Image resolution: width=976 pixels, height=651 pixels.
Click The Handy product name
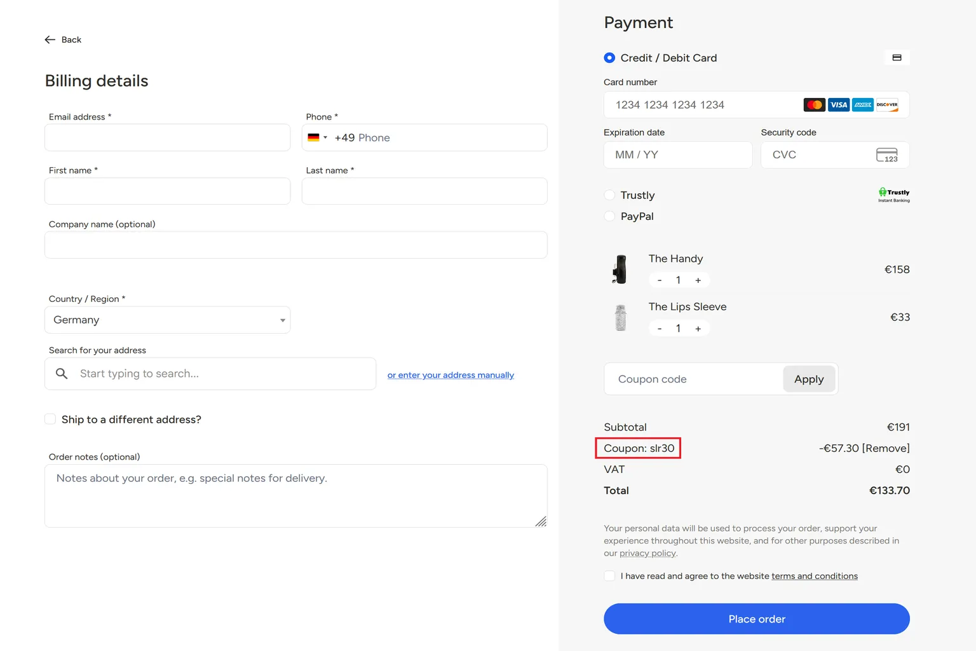(675, 259)
